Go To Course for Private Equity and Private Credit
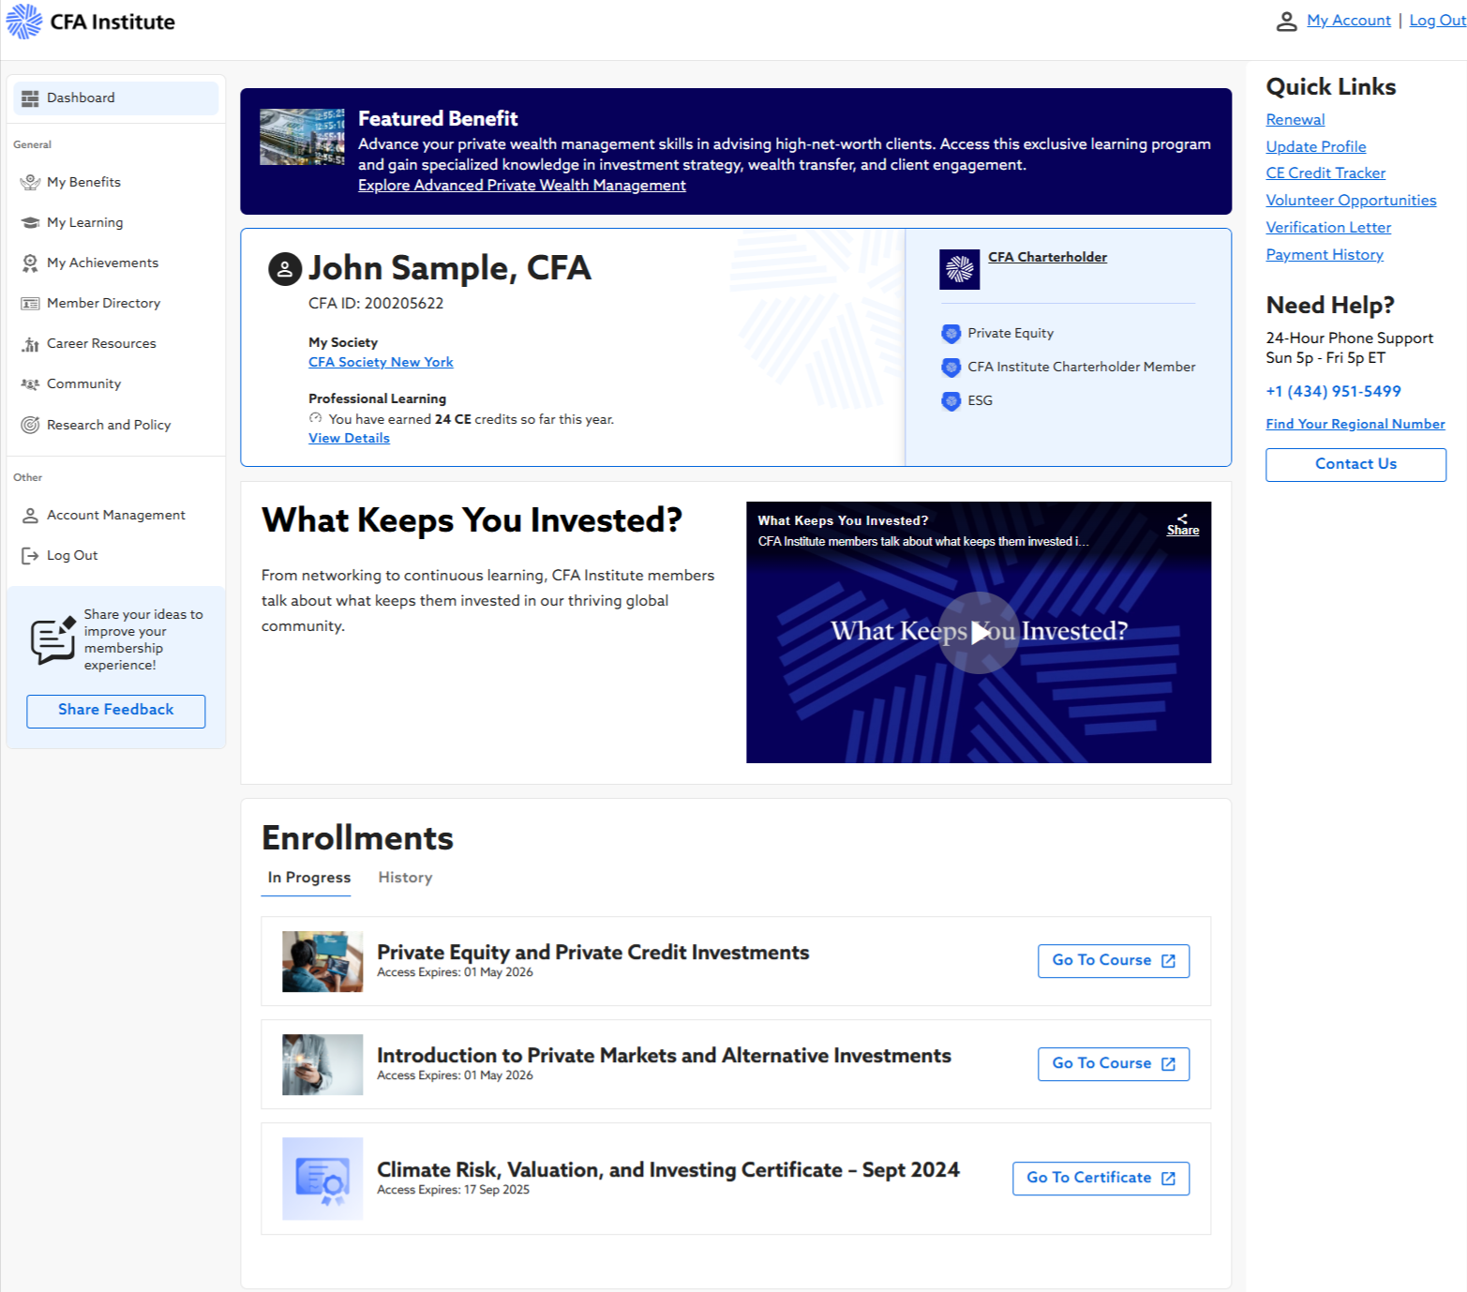Image resolution: width=1467 pixels, height=1292 pixels. click(x=1114, y=961)
